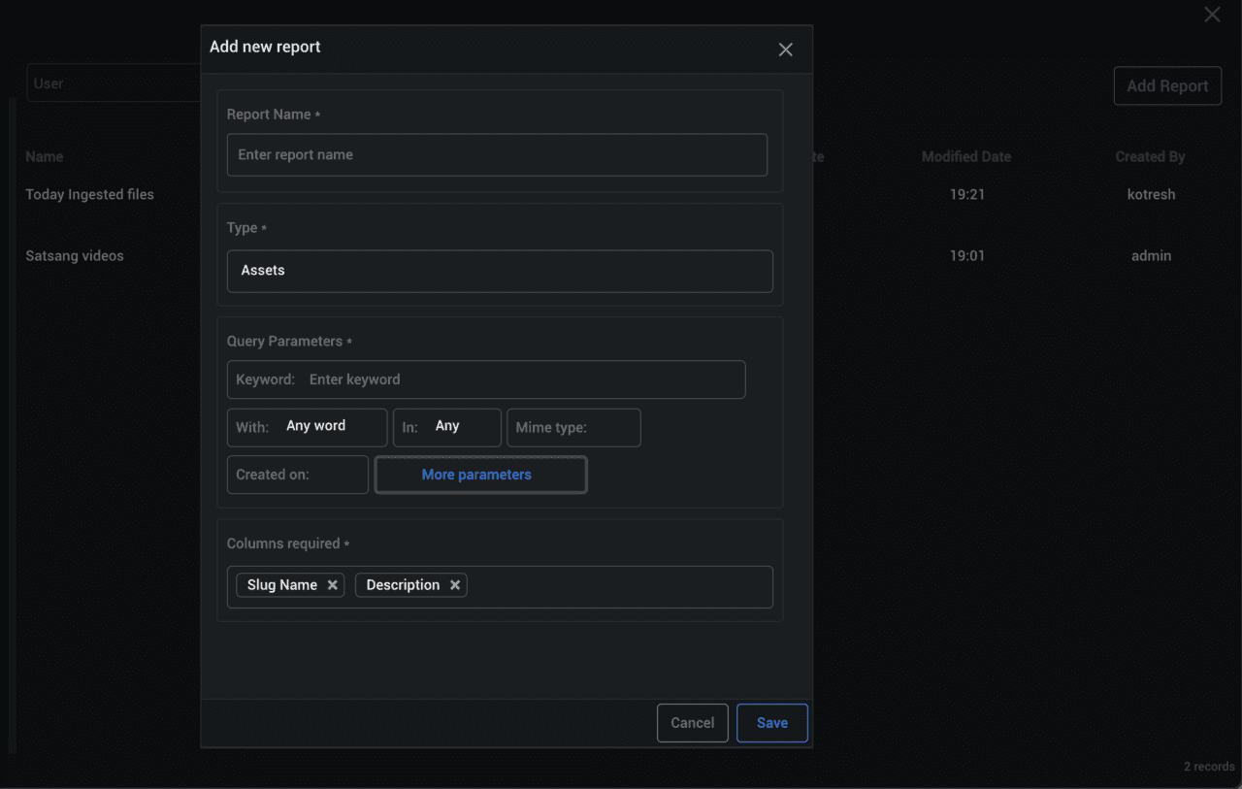Click the More parameters button

481,475
